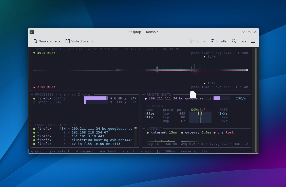Click the 49.5 KB/s download rate
The image size is (286, 187).
pyautogui.click(x=44, y=53)
